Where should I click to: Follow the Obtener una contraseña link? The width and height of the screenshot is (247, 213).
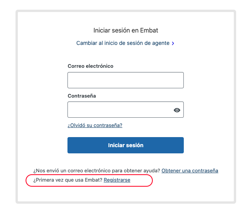pos(190,171)
